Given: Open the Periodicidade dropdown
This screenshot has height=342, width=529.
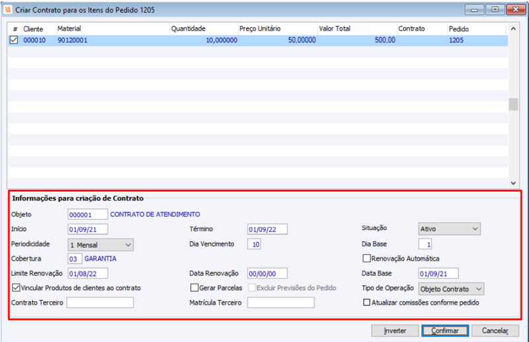Looking at the screenshot, I should [x=101, y=245].
